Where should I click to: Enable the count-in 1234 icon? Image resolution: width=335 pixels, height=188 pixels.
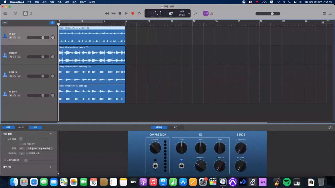(x=206, y=13)
